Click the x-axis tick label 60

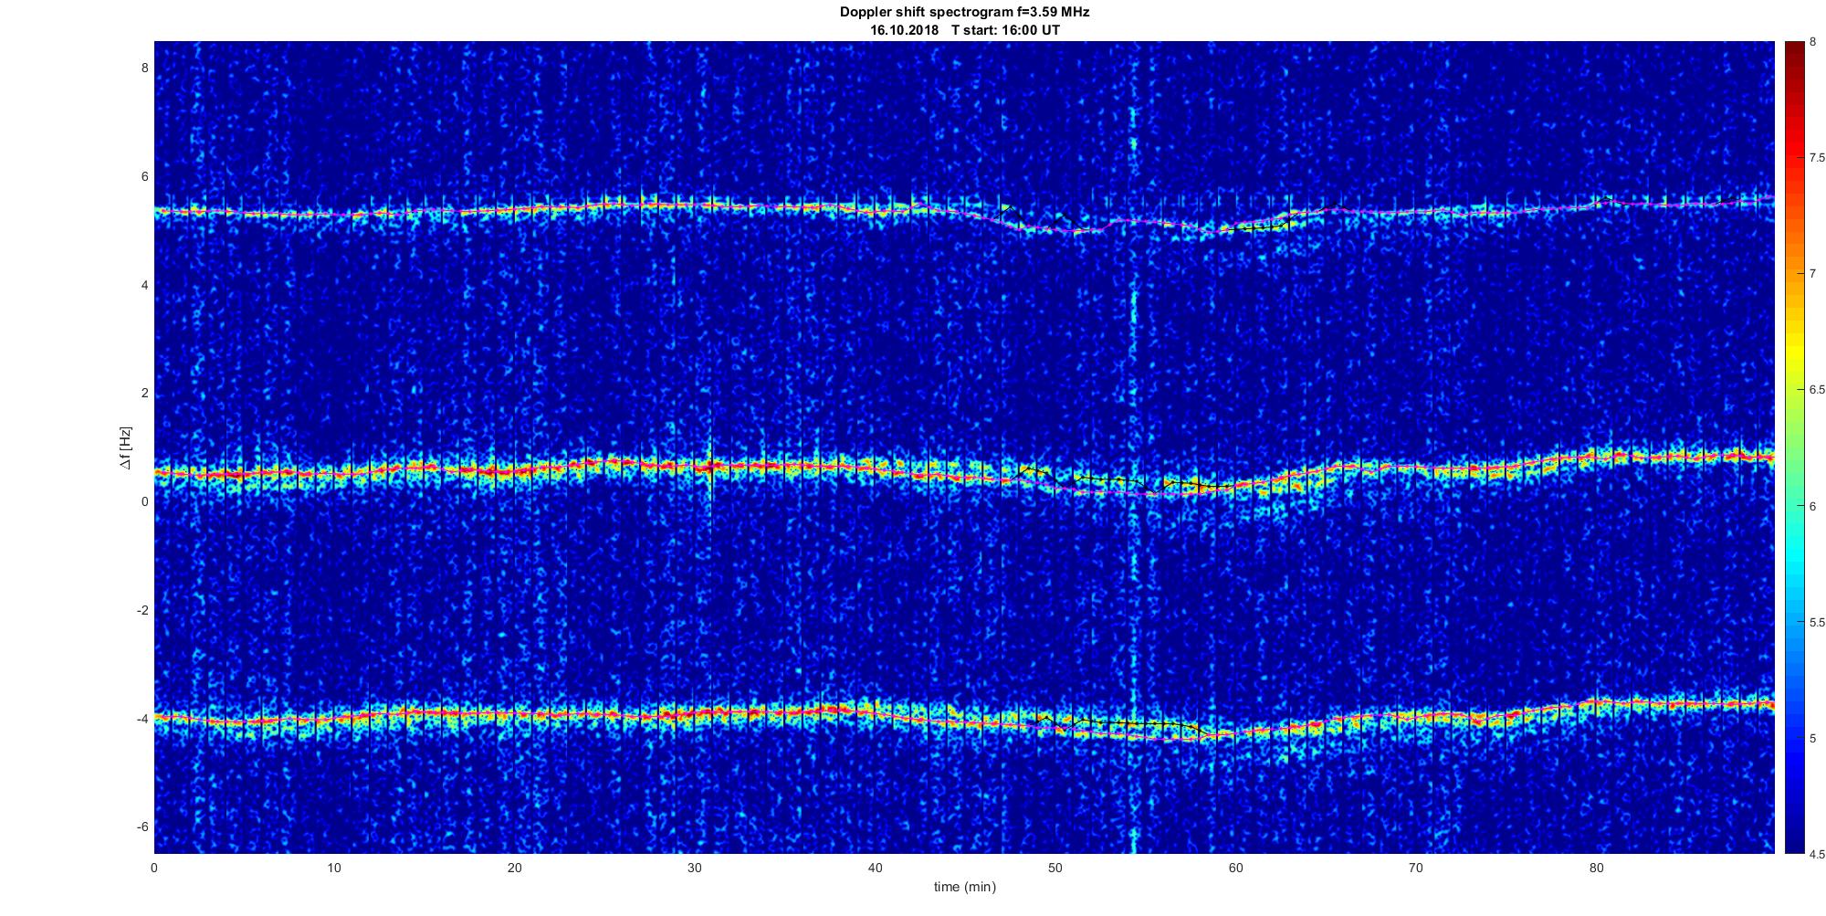coord(1235,869)
